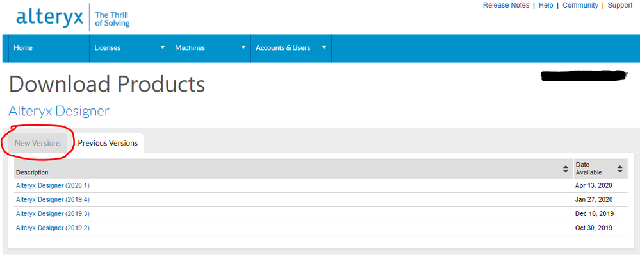Download Alteryx Designer (2019.2)

pos(53,228)
